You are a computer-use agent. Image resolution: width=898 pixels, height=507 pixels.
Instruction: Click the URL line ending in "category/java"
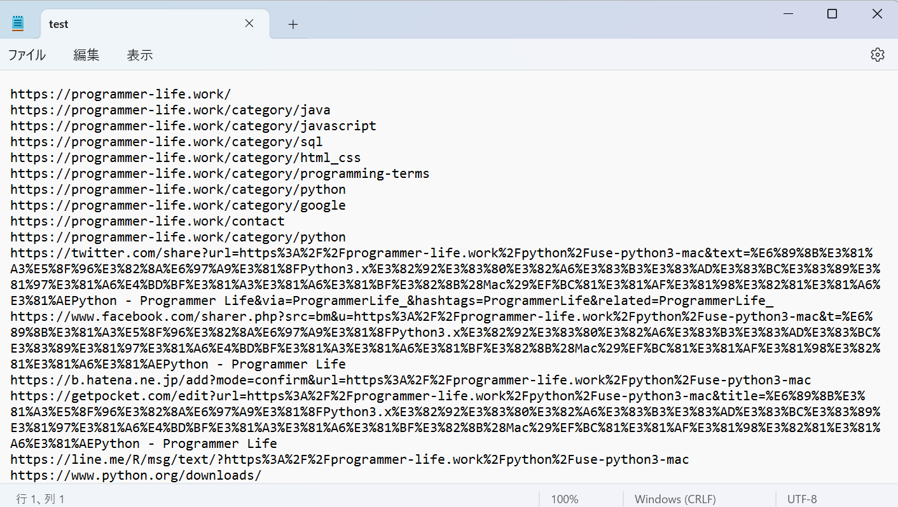pos(170,110)
